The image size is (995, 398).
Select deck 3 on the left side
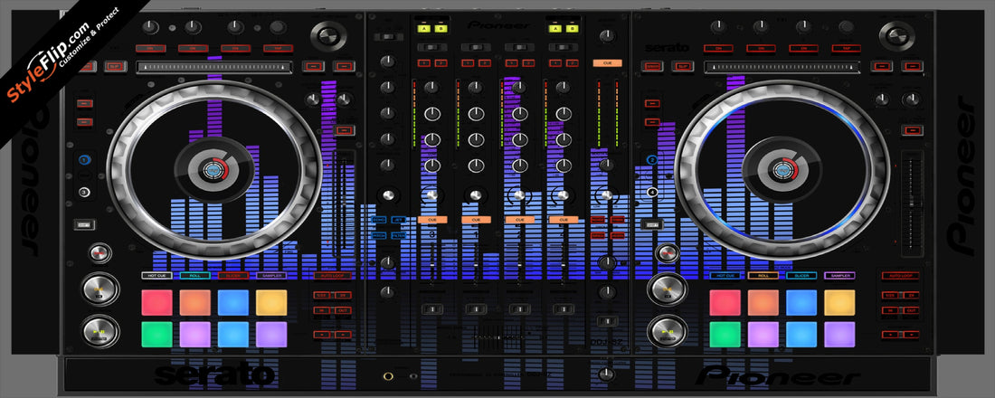click(85, 192)
